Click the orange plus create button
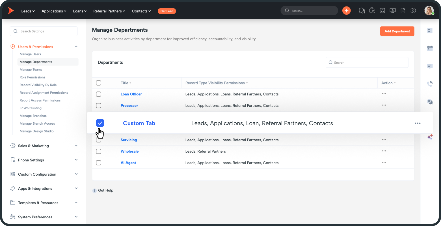This screenshot has width=441, height=226. coord(346,11)
